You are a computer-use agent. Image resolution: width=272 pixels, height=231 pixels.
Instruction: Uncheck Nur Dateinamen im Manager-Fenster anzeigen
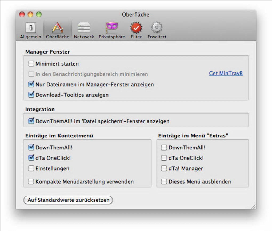(31, 84)
